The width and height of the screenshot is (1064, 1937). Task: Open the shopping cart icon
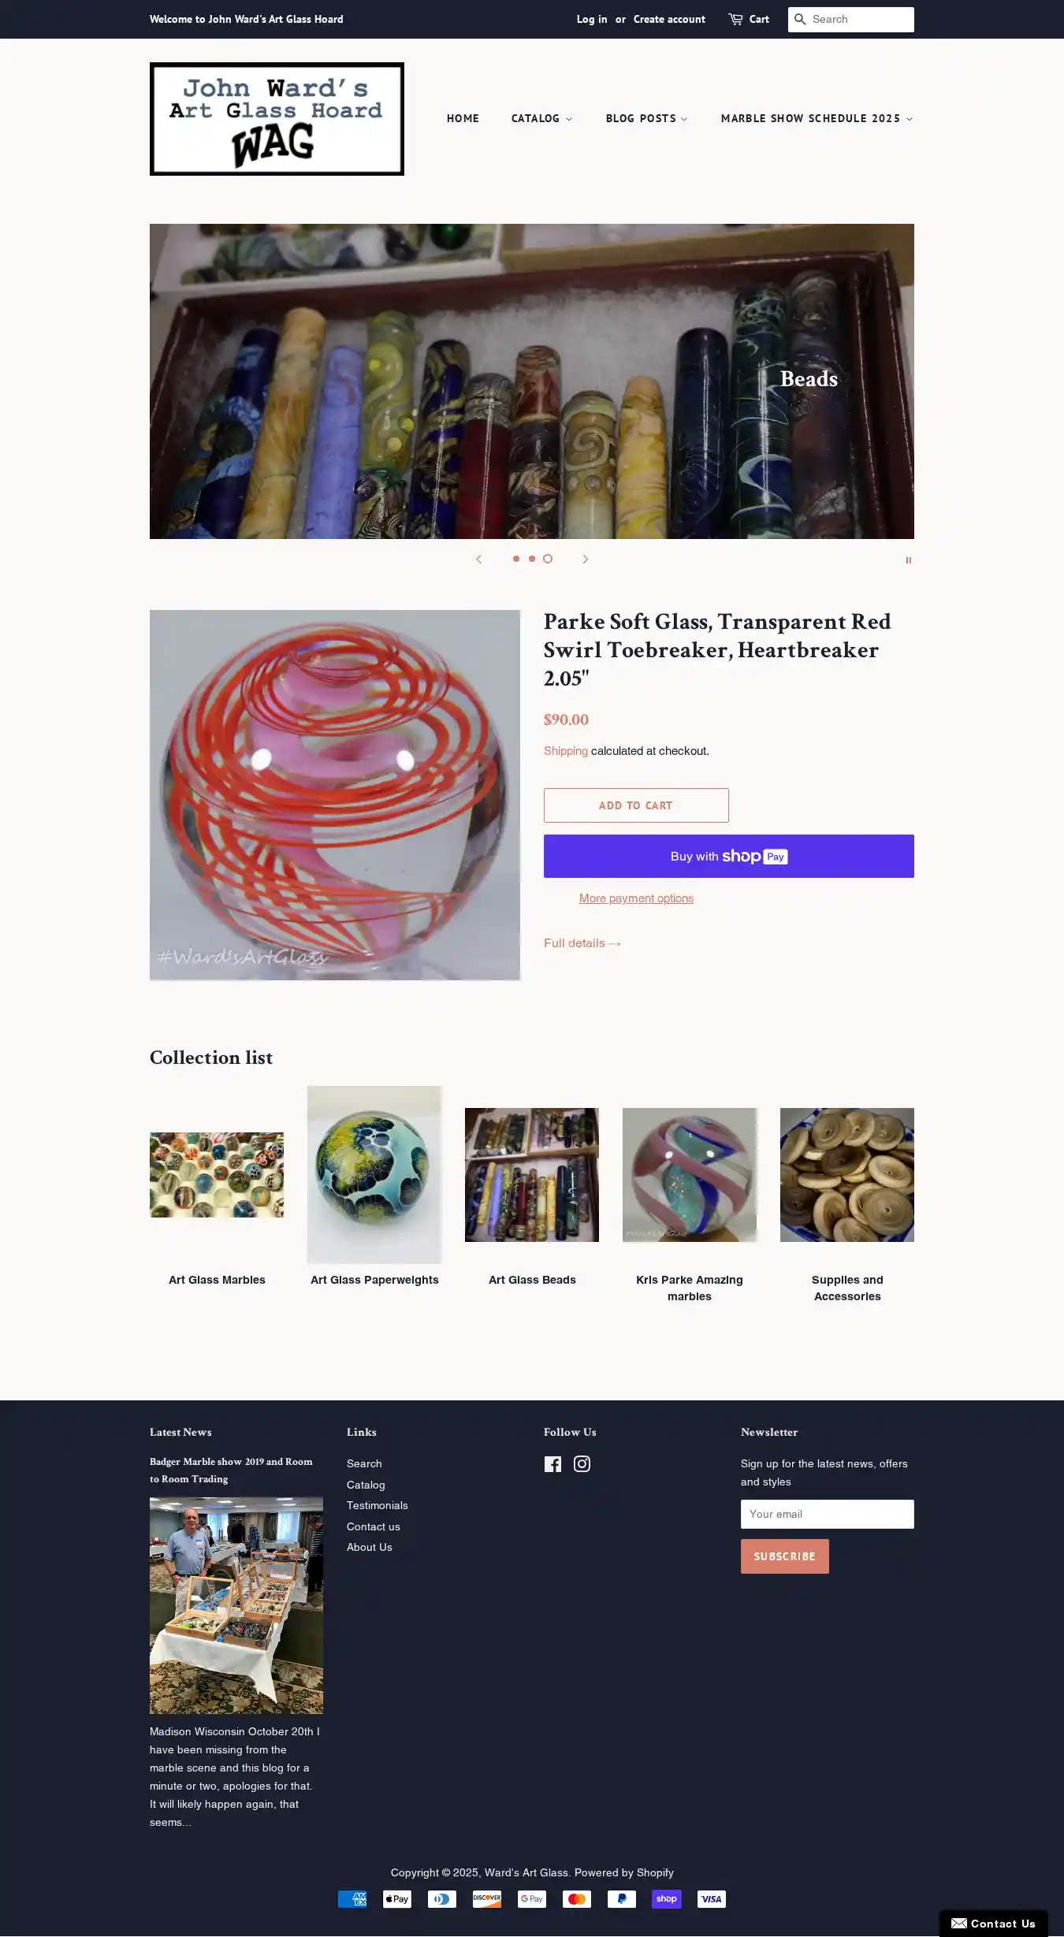[x=735, y=19]
